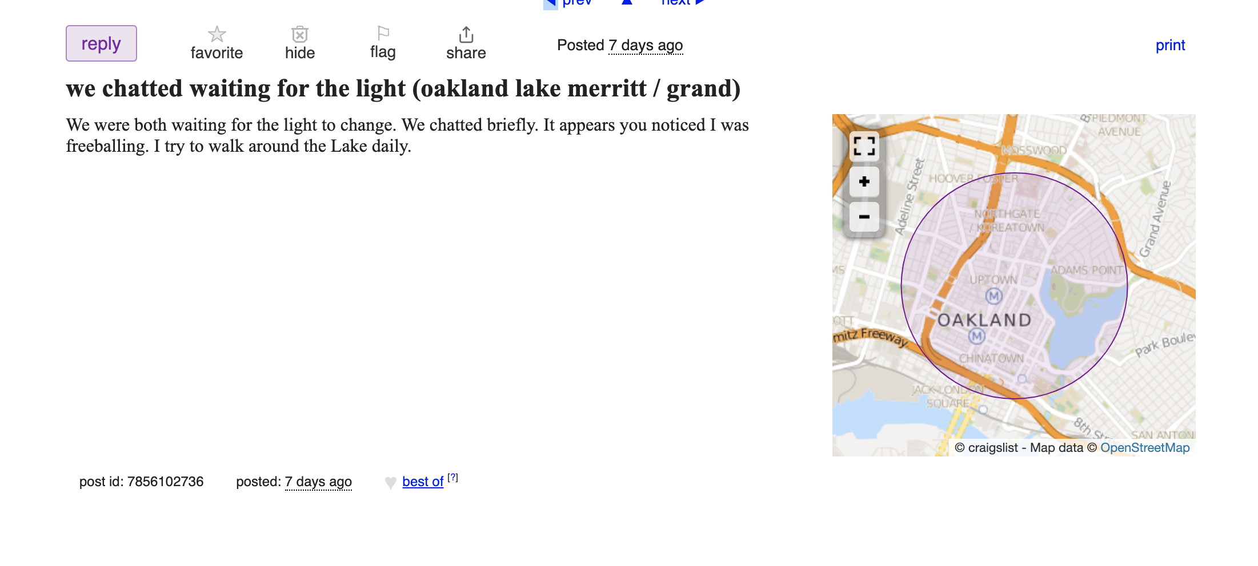Open the best of help question mark
The width and height of the screenshot is (1258, 566).
[x=452, y=478]
